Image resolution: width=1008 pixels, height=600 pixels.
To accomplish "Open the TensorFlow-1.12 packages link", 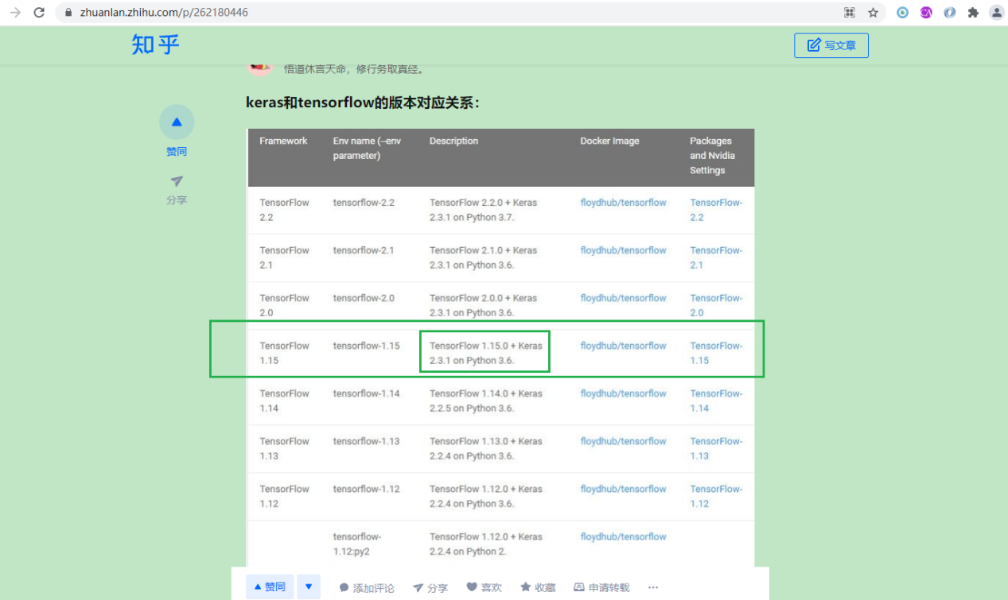I will (716, 496).
